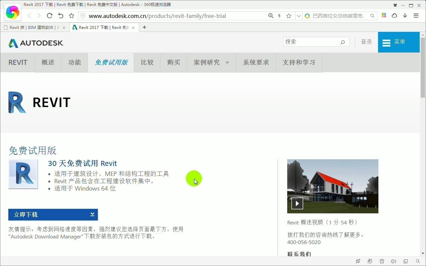Click the cloud sync icon in the toolbar
426x266 pixels.
394,16
